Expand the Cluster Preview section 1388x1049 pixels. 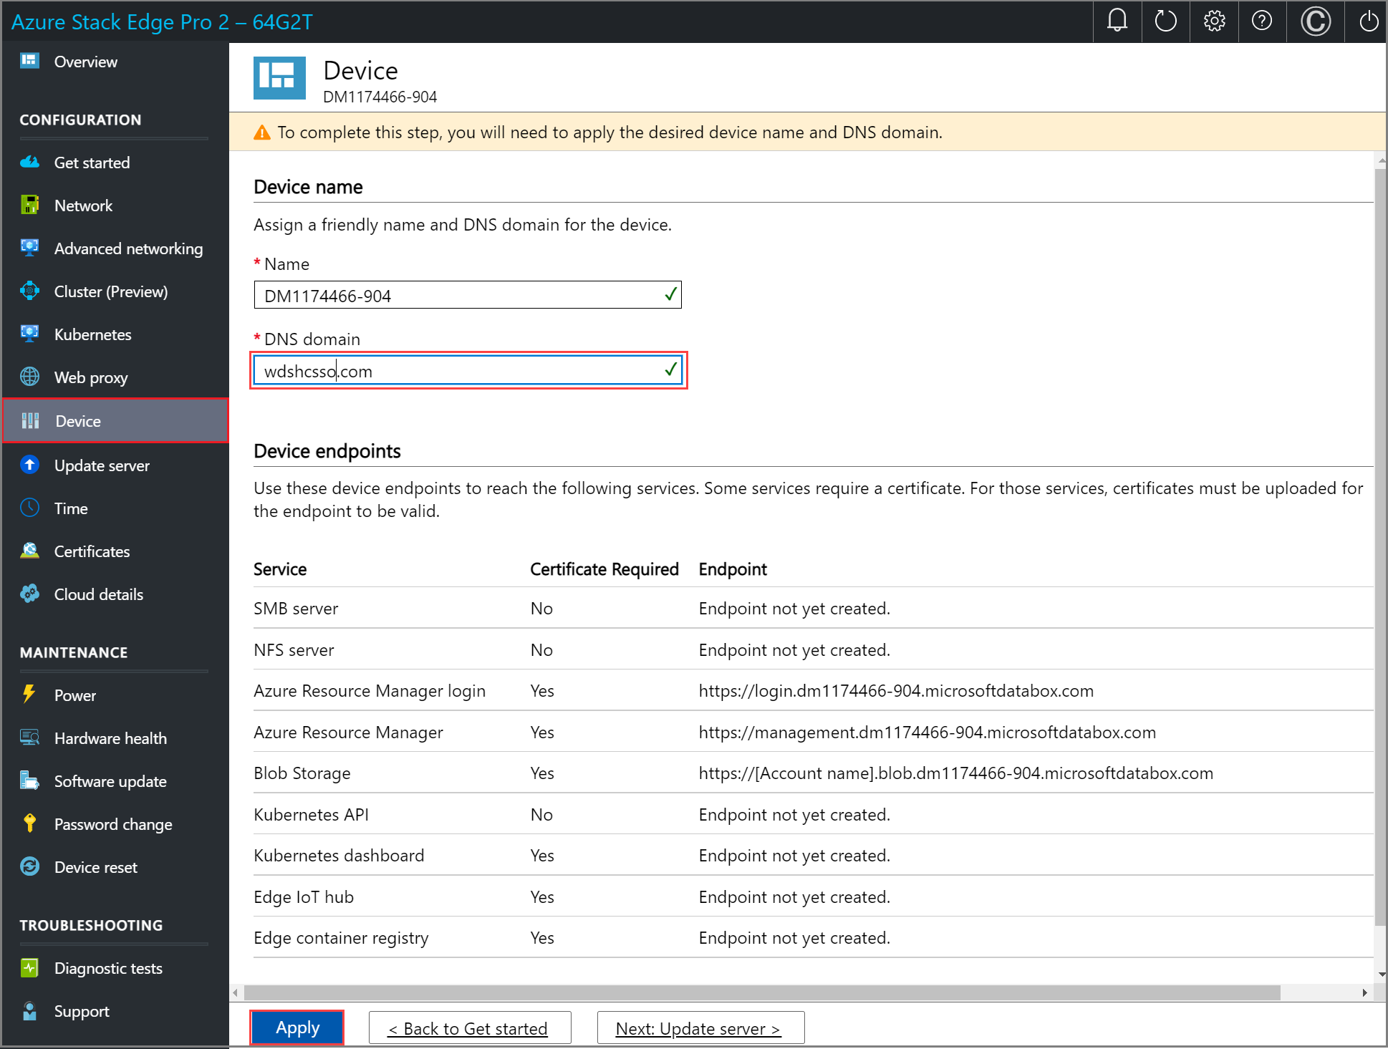click(111, 292)
